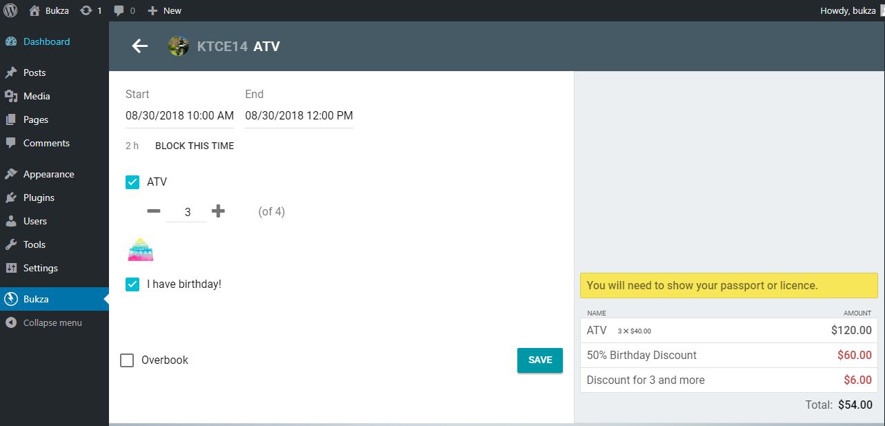Click the back arrow in header
Viewport: 885px width, 426px height.
click(140, 46)
